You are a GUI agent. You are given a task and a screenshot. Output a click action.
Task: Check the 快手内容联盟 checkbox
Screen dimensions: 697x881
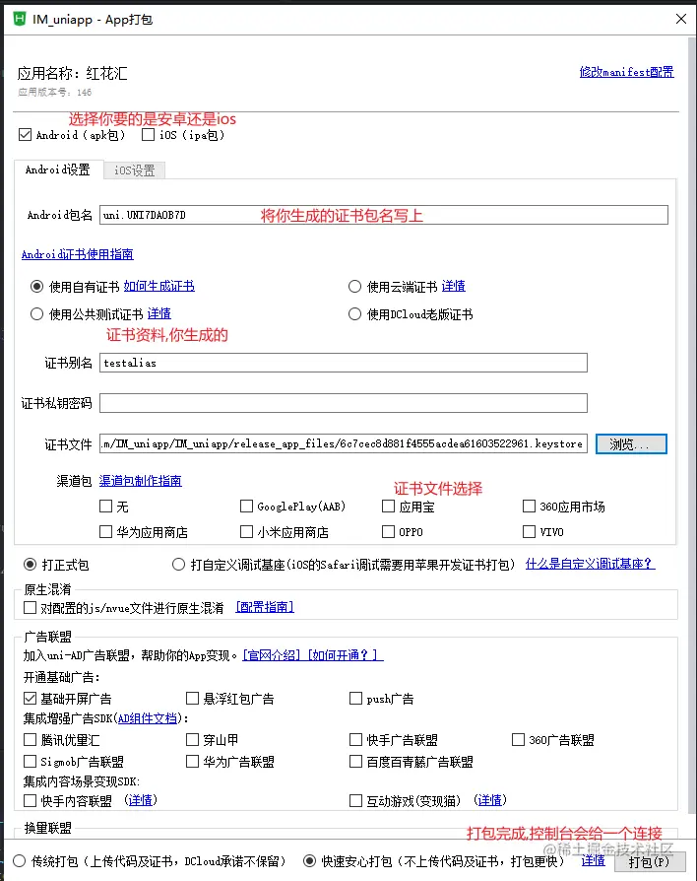[x=31, y=800]
